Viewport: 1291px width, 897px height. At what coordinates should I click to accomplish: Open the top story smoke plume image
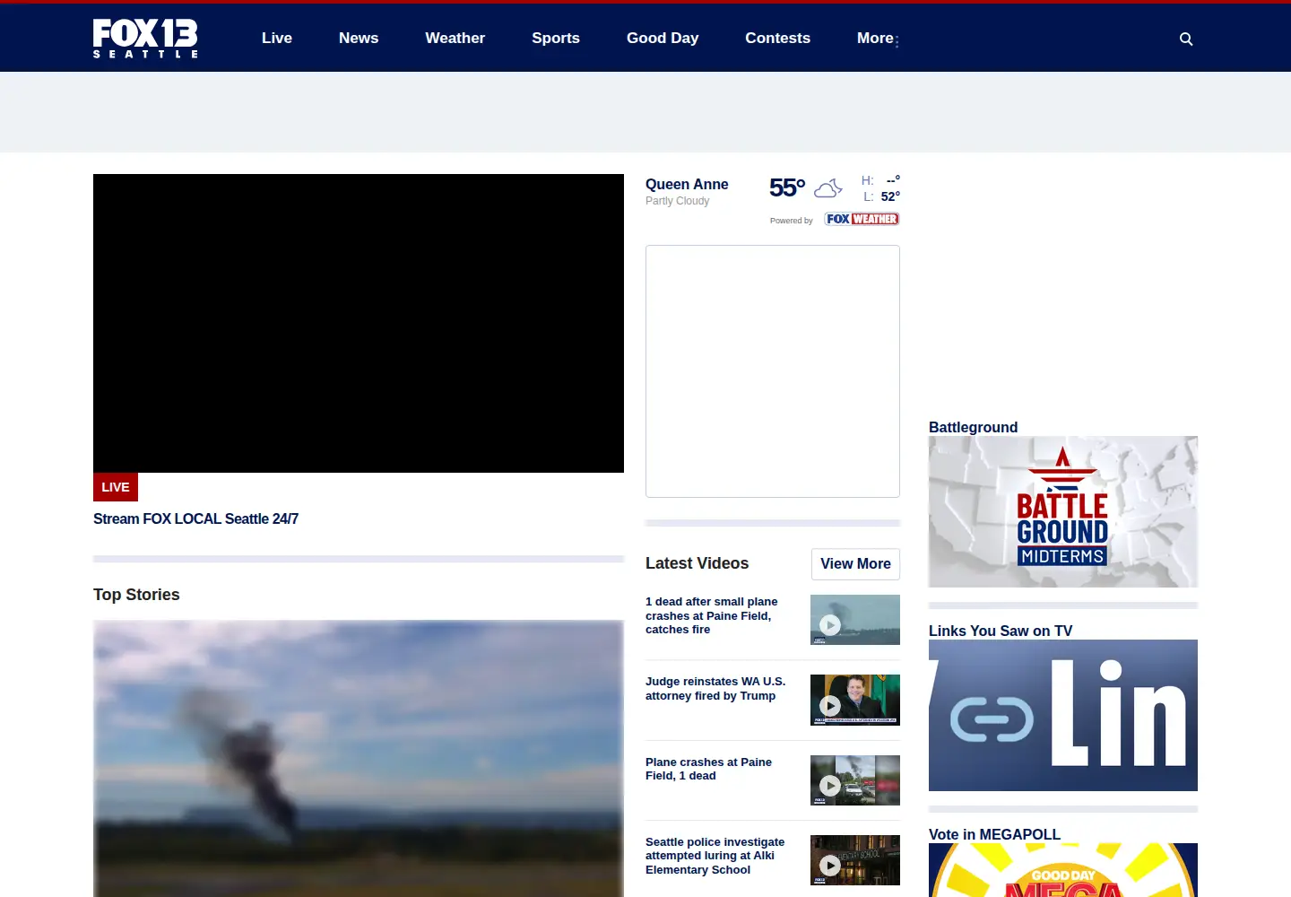point(359,759)
